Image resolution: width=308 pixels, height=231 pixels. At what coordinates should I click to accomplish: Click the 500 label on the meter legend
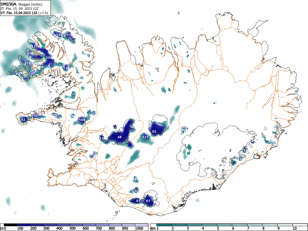[72, 228]
